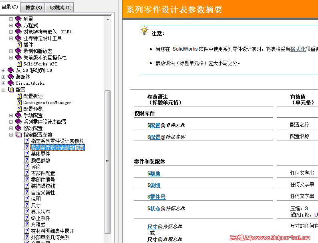This screenshot has height=243, width=318.
Task: Open the 系列零件设计表参数摘要 topic
Action: click(x=58, y=147)
